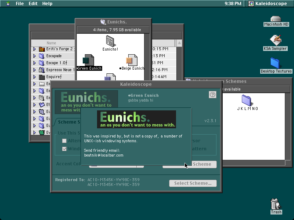Open the Help menu
The image size is (294, 220).
[x=47, y=3]
